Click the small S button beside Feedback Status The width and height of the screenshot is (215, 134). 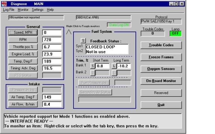point(83,41)
